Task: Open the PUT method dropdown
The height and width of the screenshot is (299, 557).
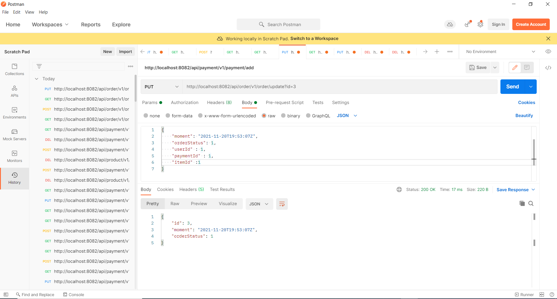Action: (162, 87)
